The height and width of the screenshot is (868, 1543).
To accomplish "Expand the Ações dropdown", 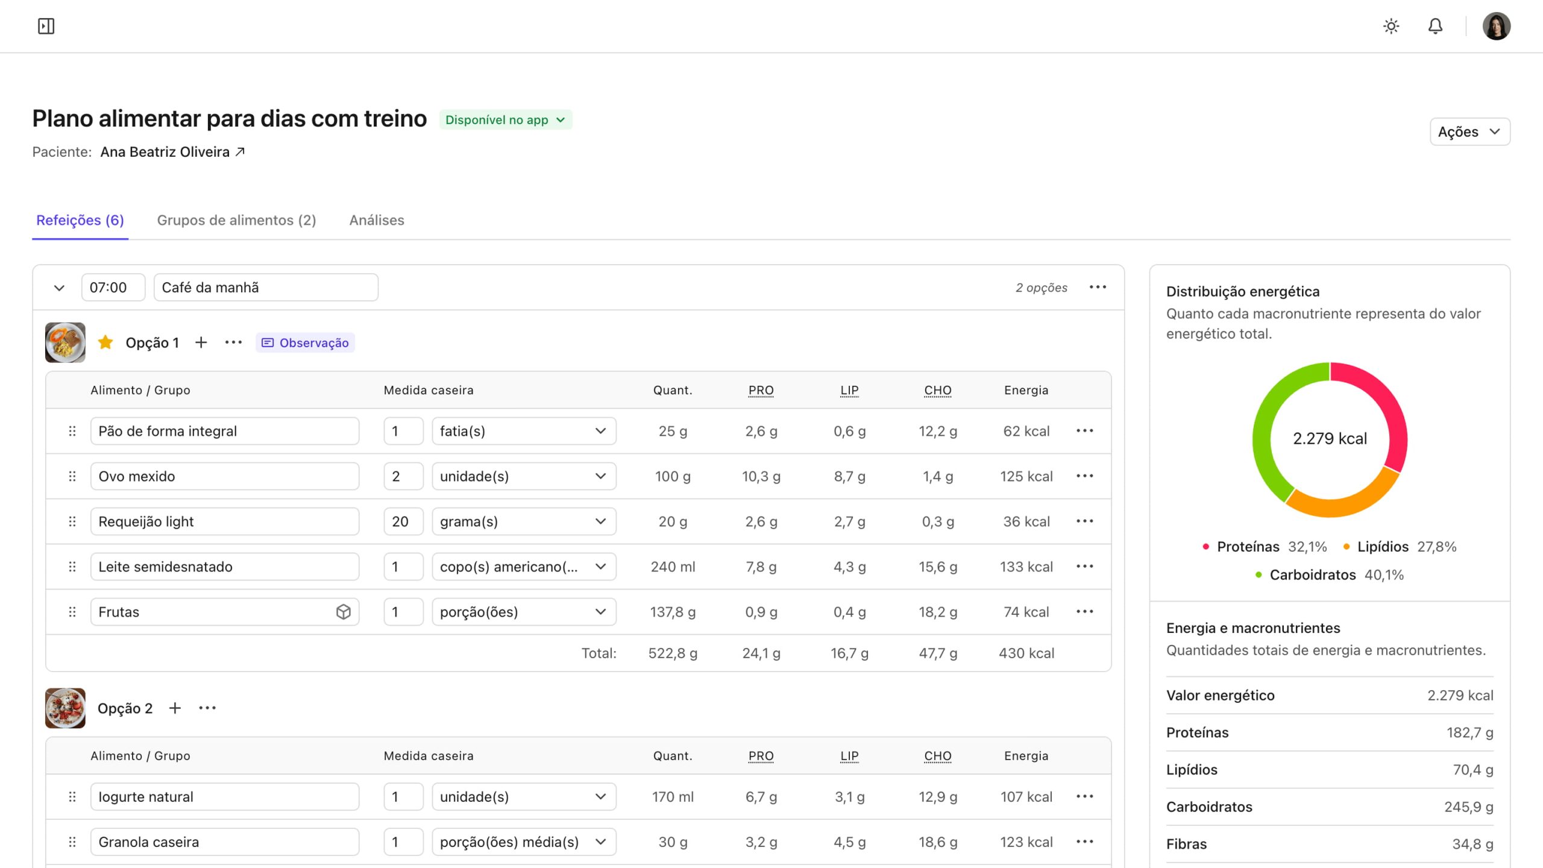I will point(1469,132).
